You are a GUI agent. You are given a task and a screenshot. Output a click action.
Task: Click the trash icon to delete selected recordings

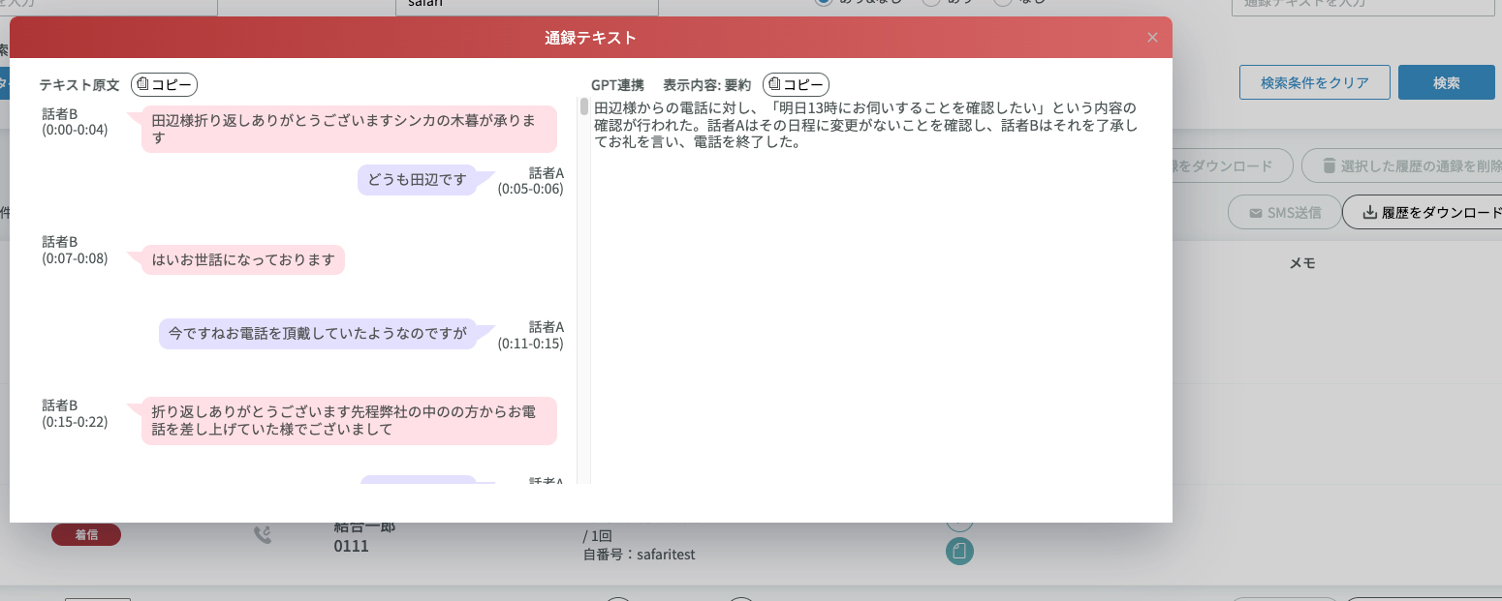1329,165
